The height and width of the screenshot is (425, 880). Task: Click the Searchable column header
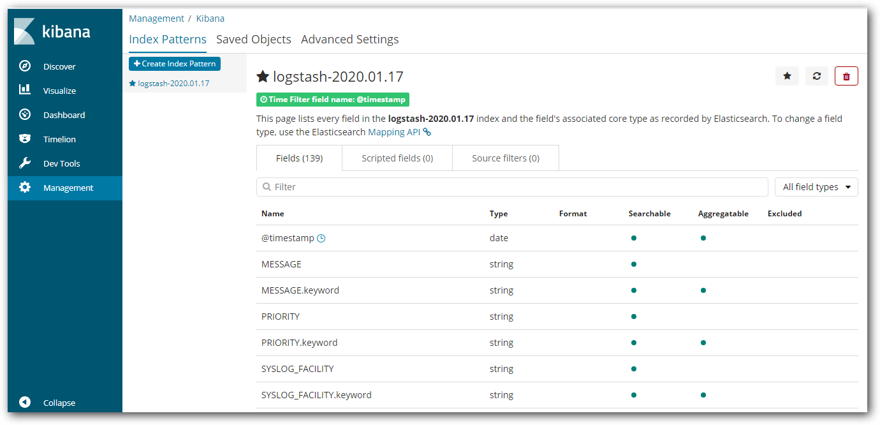point(650,214)
